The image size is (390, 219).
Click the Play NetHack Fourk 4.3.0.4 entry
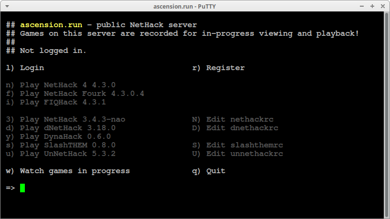pyautogui.click(x=75, y=94)
